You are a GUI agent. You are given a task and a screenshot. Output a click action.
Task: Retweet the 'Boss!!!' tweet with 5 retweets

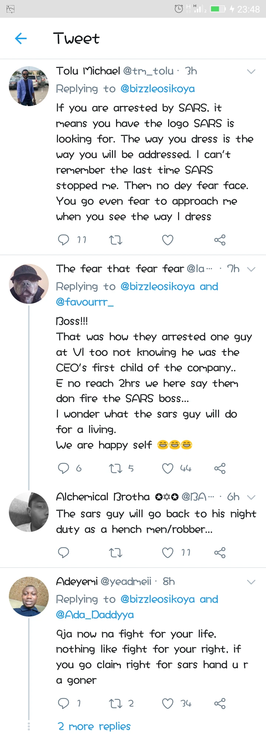point(116,468)
